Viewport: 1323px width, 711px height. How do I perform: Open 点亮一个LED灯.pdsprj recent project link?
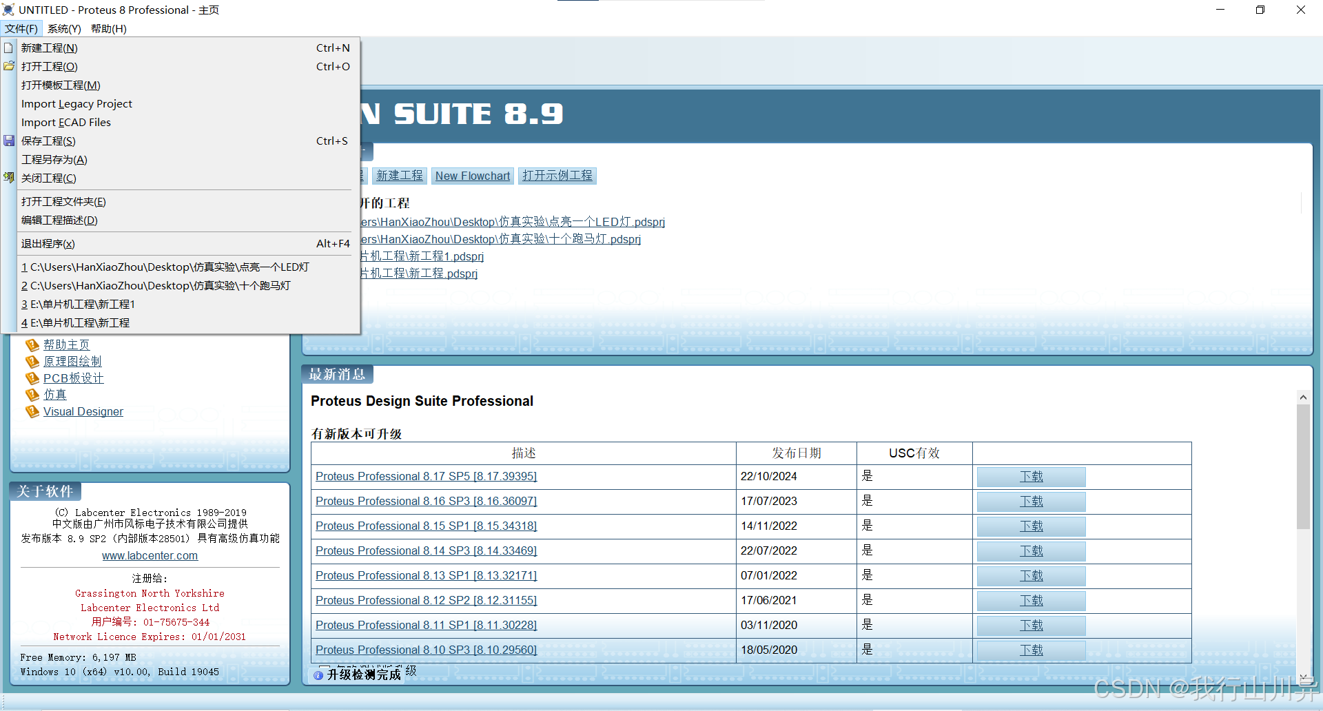(x=513, y=222)
